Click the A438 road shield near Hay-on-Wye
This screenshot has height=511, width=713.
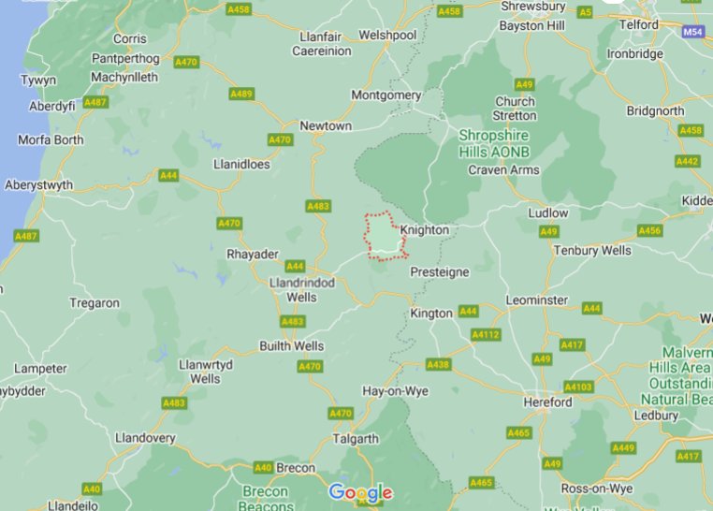pos(438,365)
